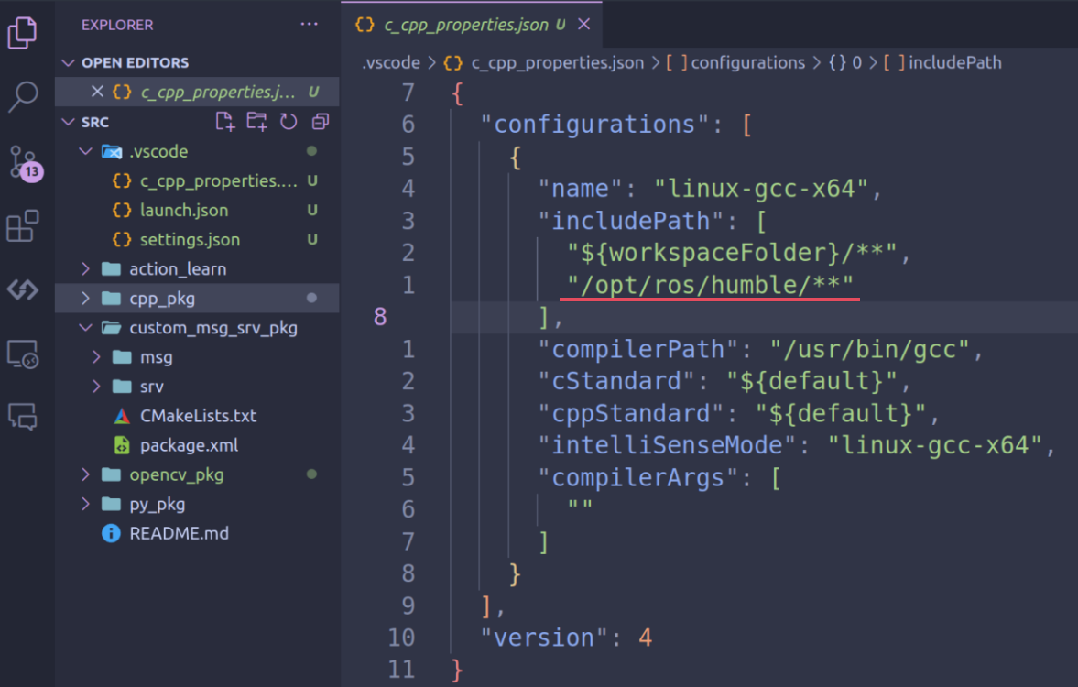The height and width of the screenshot is (687, 1078).
Task: Collapse all folders in explorer
Action: coord(320,122)
